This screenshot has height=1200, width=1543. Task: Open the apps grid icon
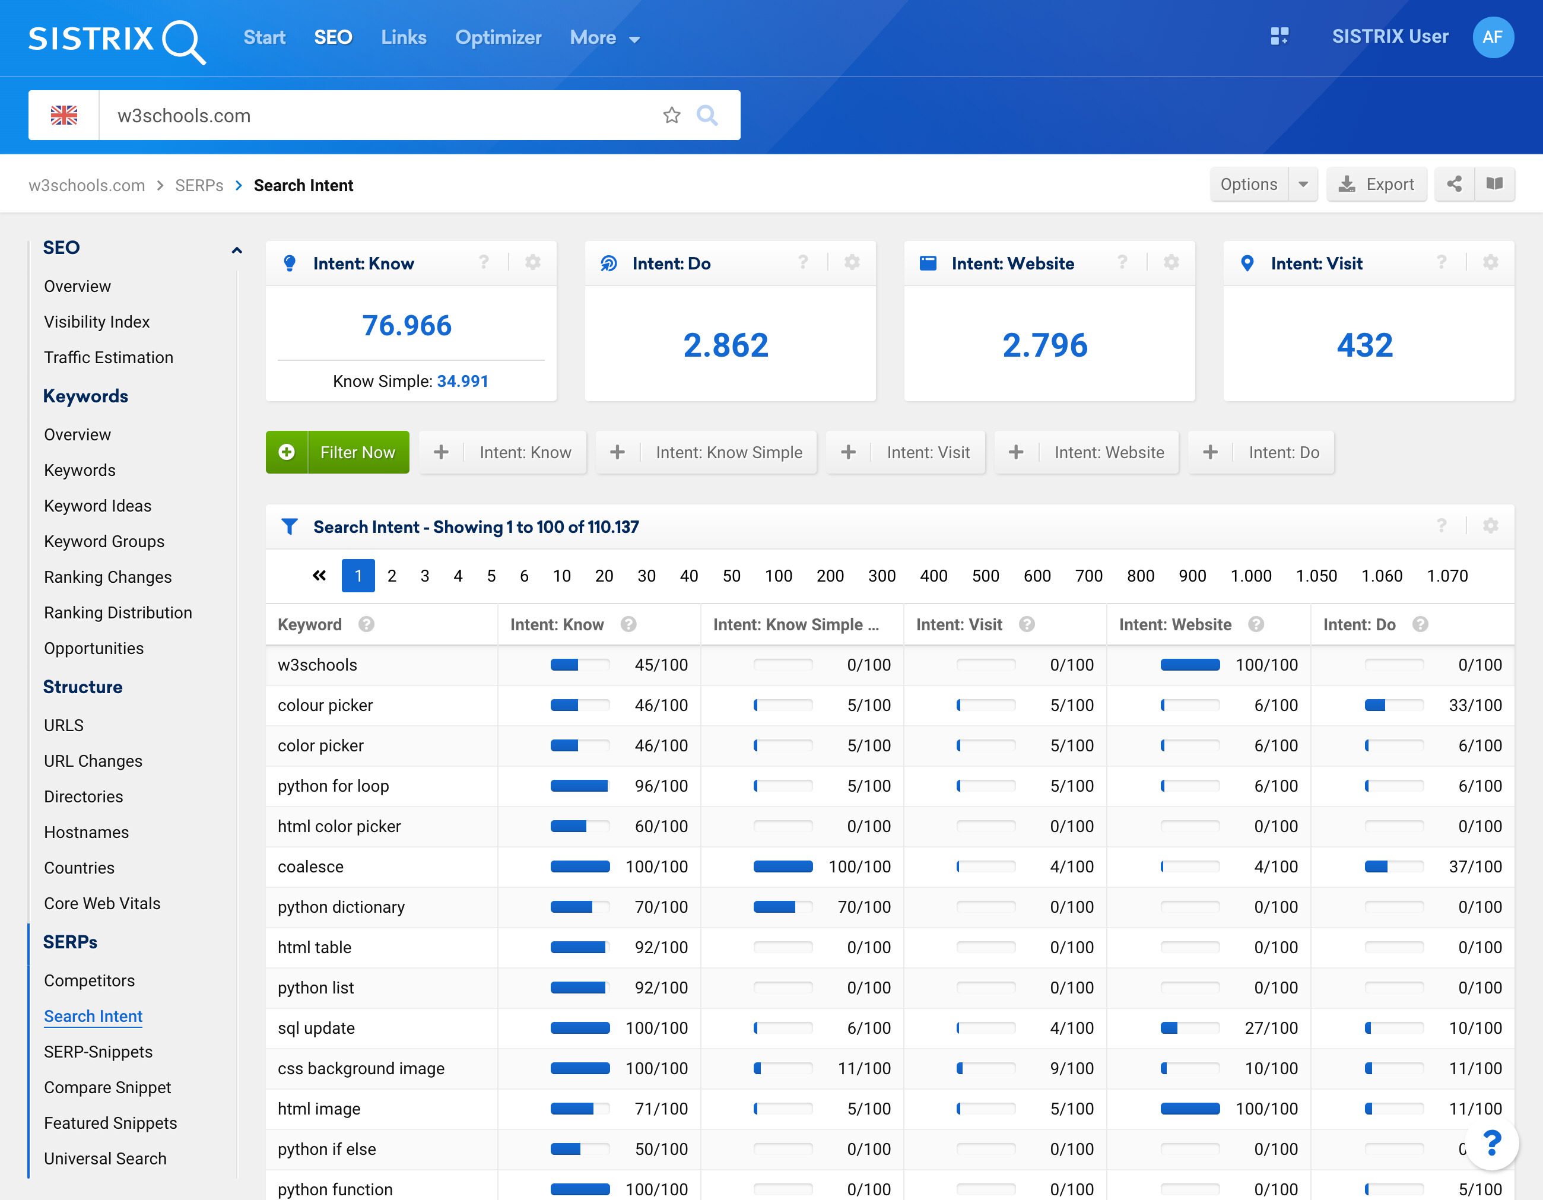pyautogui.click(x=1280, y=37)
